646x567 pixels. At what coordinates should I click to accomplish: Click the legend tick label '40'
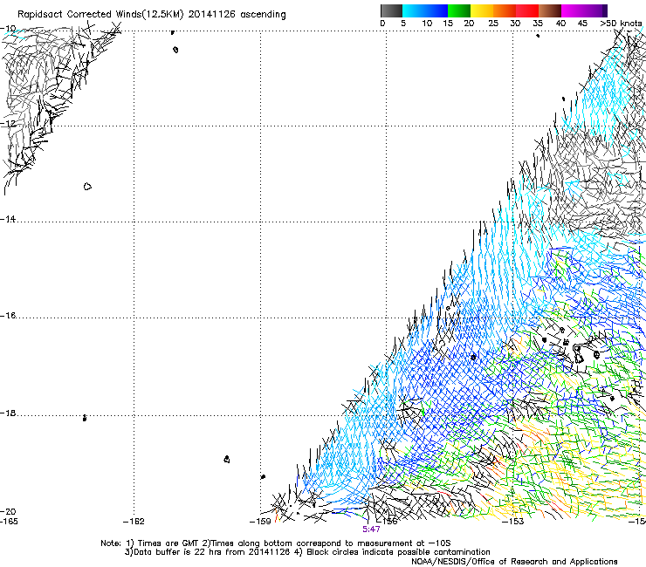560,24
